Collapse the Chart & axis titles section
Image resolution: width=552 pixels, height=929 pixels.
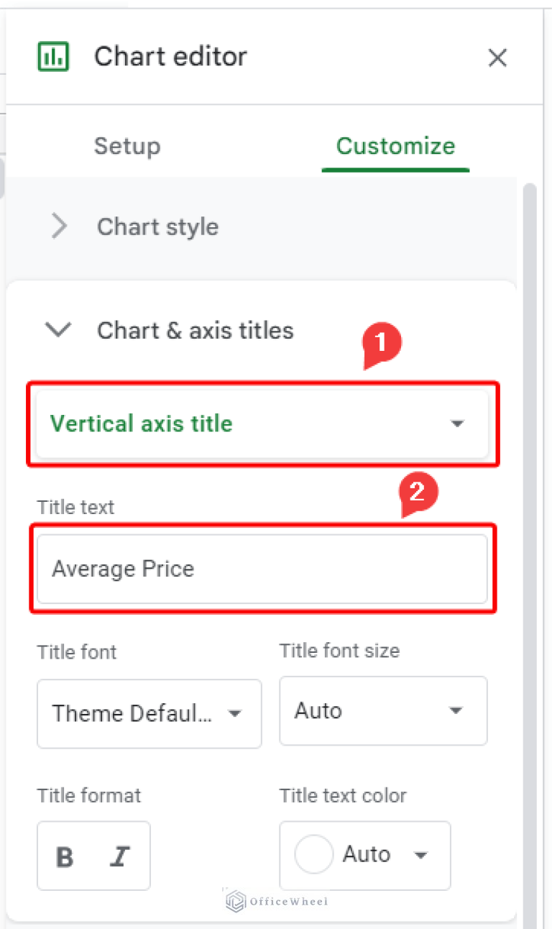tap(195, 331)
